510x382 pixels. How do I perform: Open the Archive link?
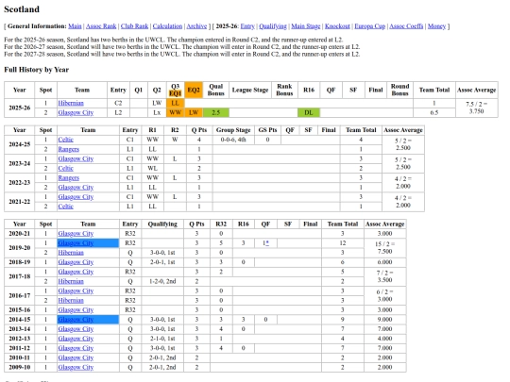click(196, 26)
